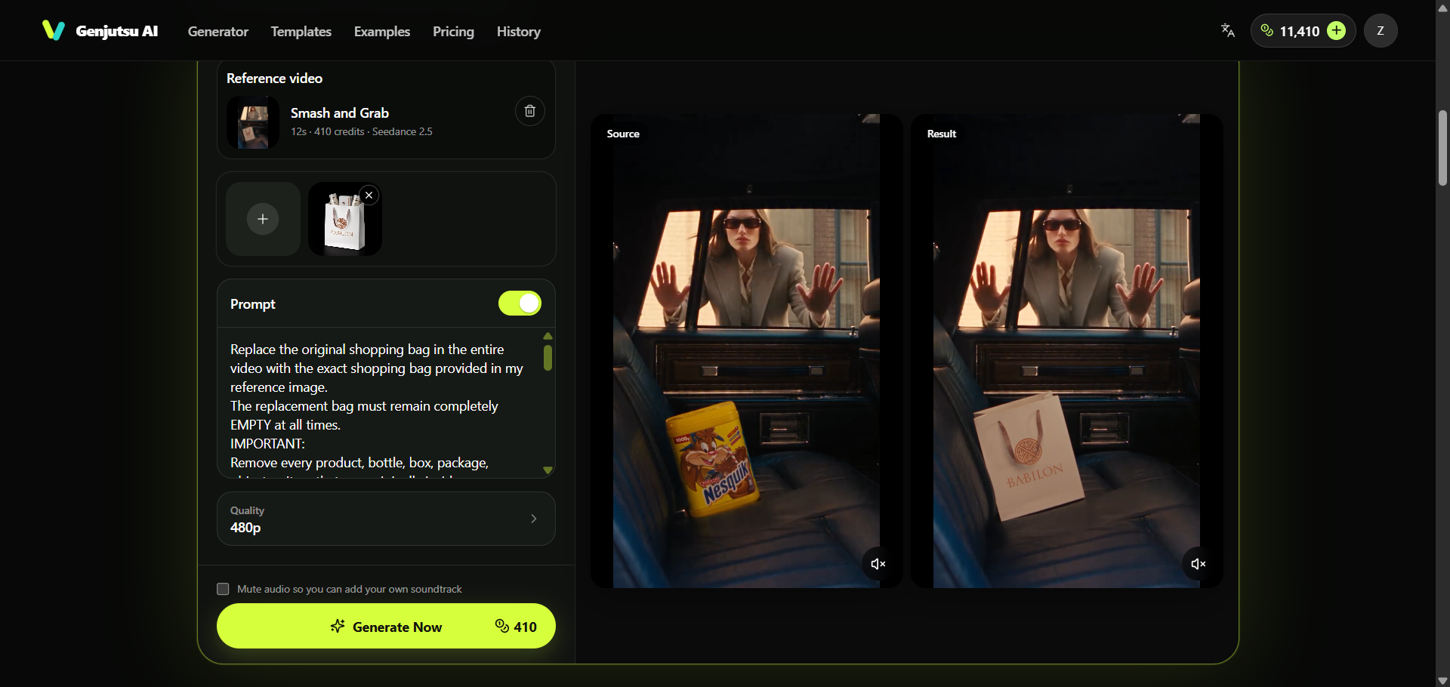Check the Mute audio checkbox

(x=223, y=589)
